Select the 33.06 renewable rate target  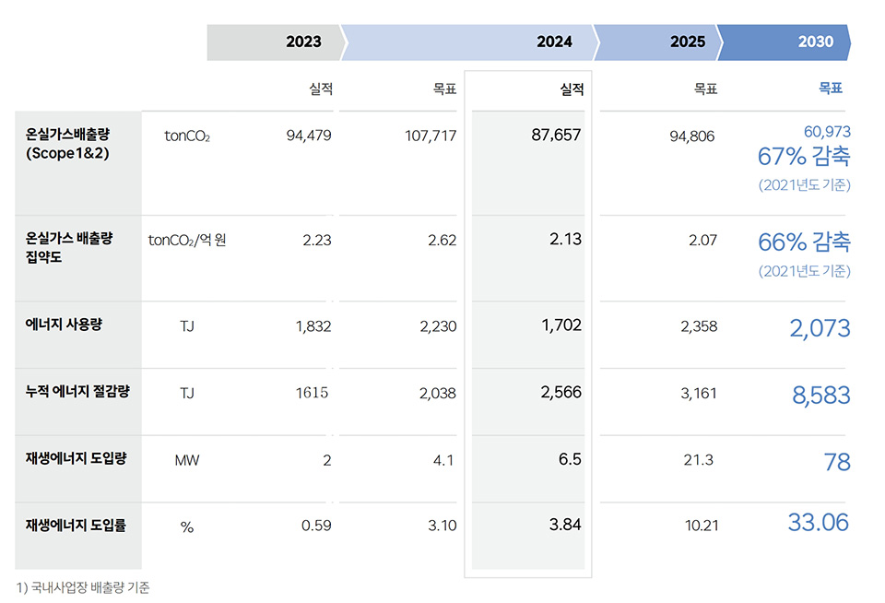tap(818, 523)
